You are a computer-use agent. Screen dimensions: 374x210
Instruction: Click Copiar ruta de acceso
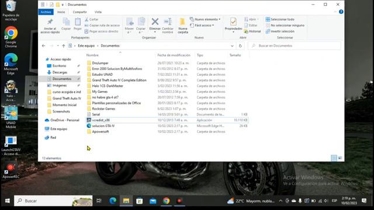point(102,25)
